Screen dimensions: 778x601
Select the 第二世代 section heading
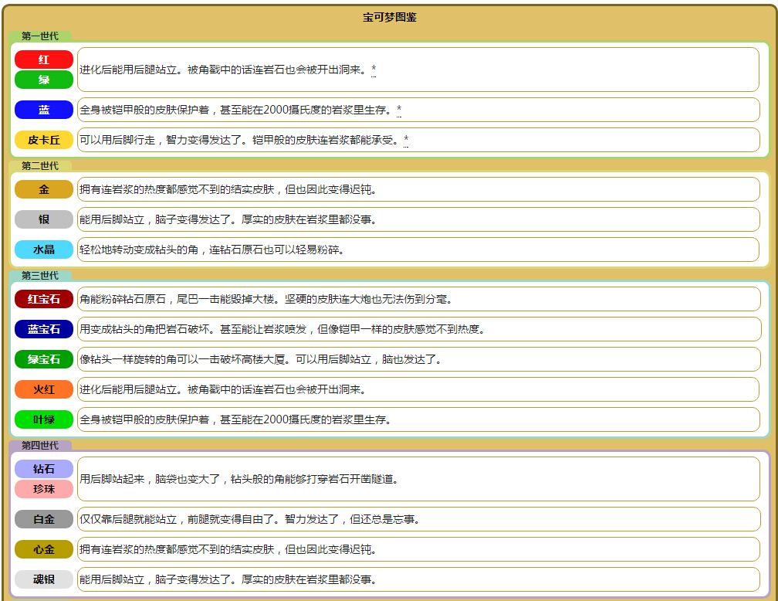tap(39, 165)
